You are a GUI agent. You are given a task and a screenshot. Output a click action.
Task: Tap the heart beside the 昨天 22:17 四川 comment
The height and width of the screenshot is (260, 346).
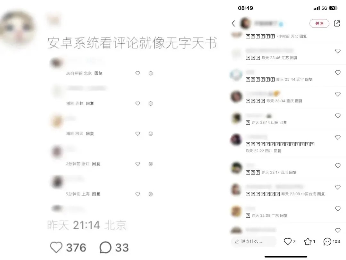click(x=338, y=166)
